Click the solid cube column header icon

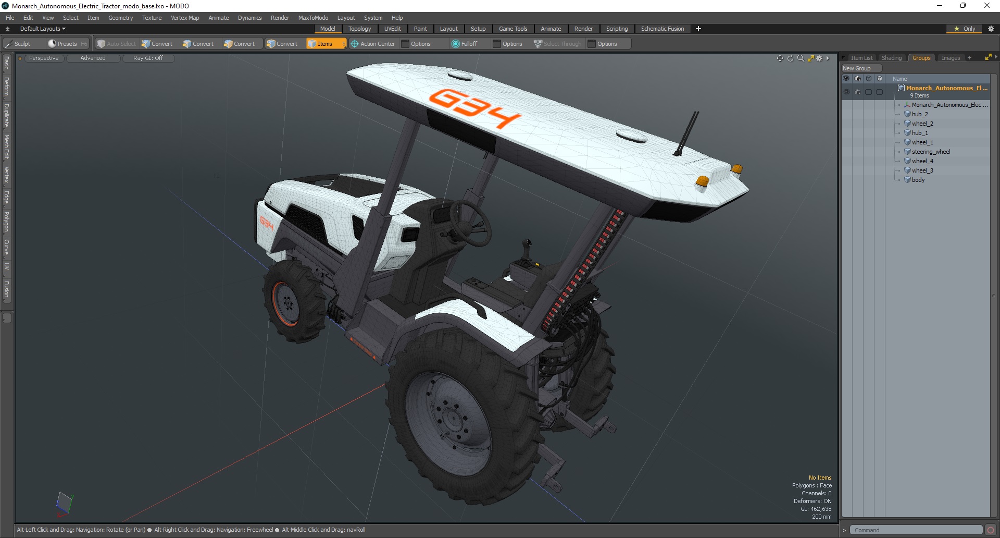(x=879, y=79)
